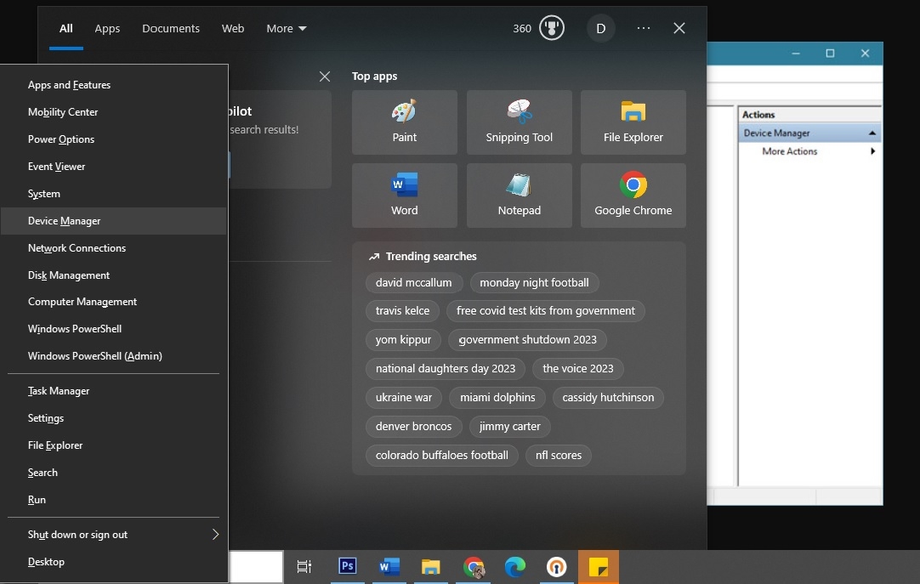Open the three-dot options in search panel
Screen dimensions: 920x584
pyautogui.click(x=644, y=28)
